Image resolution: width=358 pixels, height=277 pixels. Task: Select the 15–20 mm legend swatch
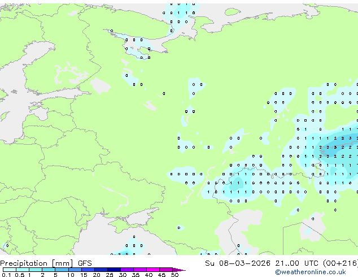point(88,270)
